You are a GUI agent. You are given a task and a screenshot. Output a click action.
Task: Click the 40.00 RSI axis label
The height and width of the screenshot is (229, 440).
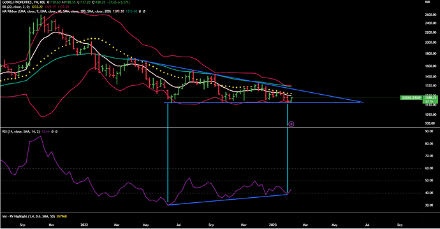tap(429, 193)
